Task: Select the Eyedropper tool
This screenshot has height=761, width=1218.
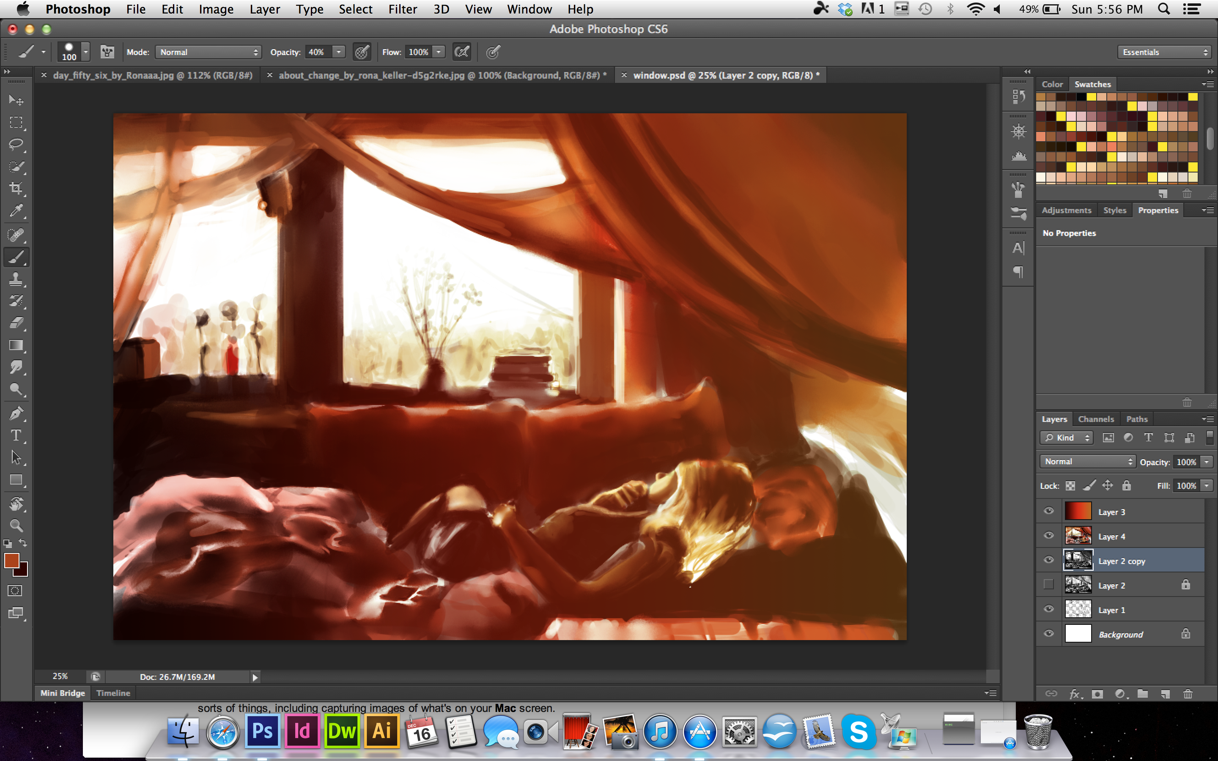Action: [x=16, y=211]
